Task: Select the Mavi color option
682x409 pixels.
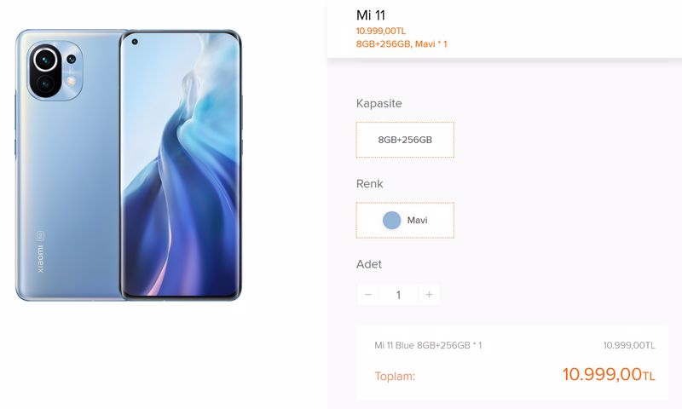Action: 405,220
